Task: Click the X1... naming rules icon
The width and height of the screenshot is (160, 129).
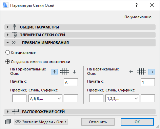Action: click(16, 43)
